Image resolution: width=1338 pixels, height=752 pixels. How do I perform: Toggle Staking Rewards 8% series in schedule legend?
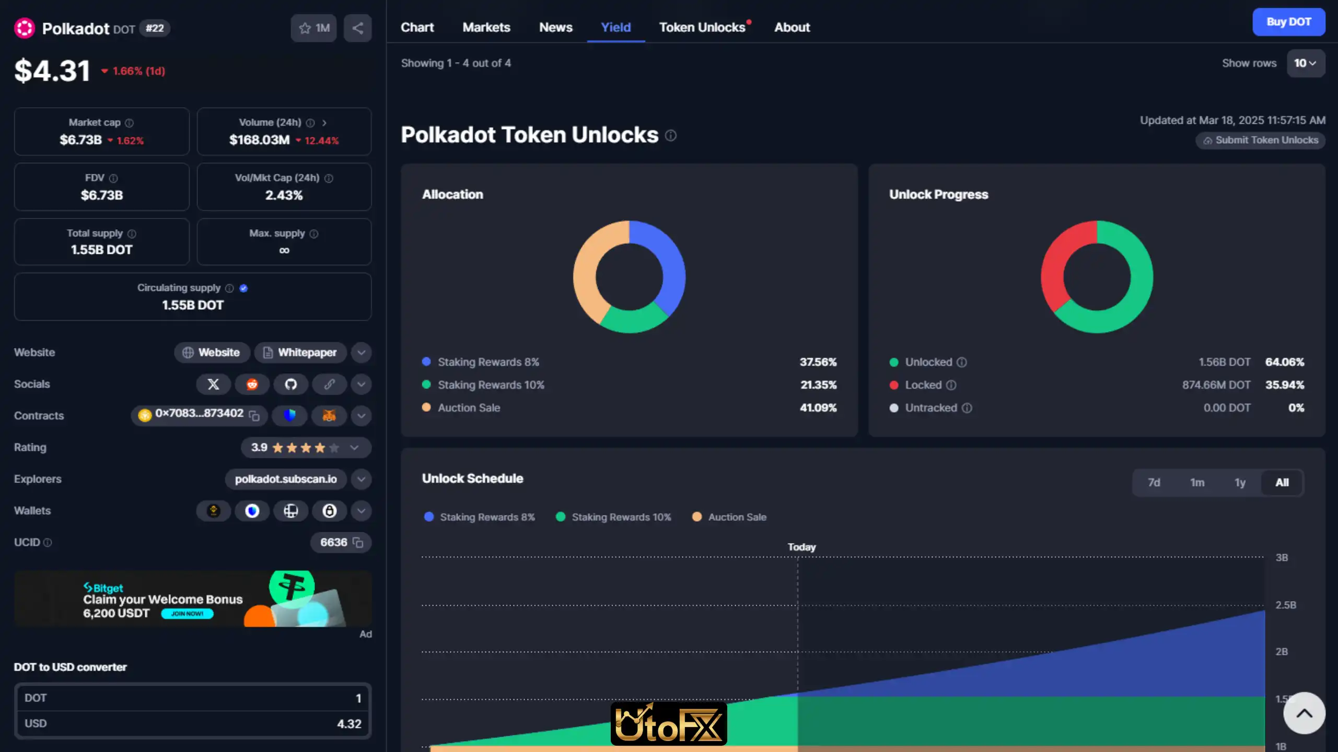(480, 517)
